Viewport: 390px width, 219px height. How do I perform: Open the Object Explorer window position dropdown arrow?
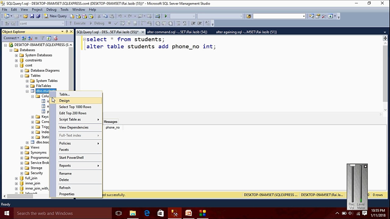[x=62, y=32]
